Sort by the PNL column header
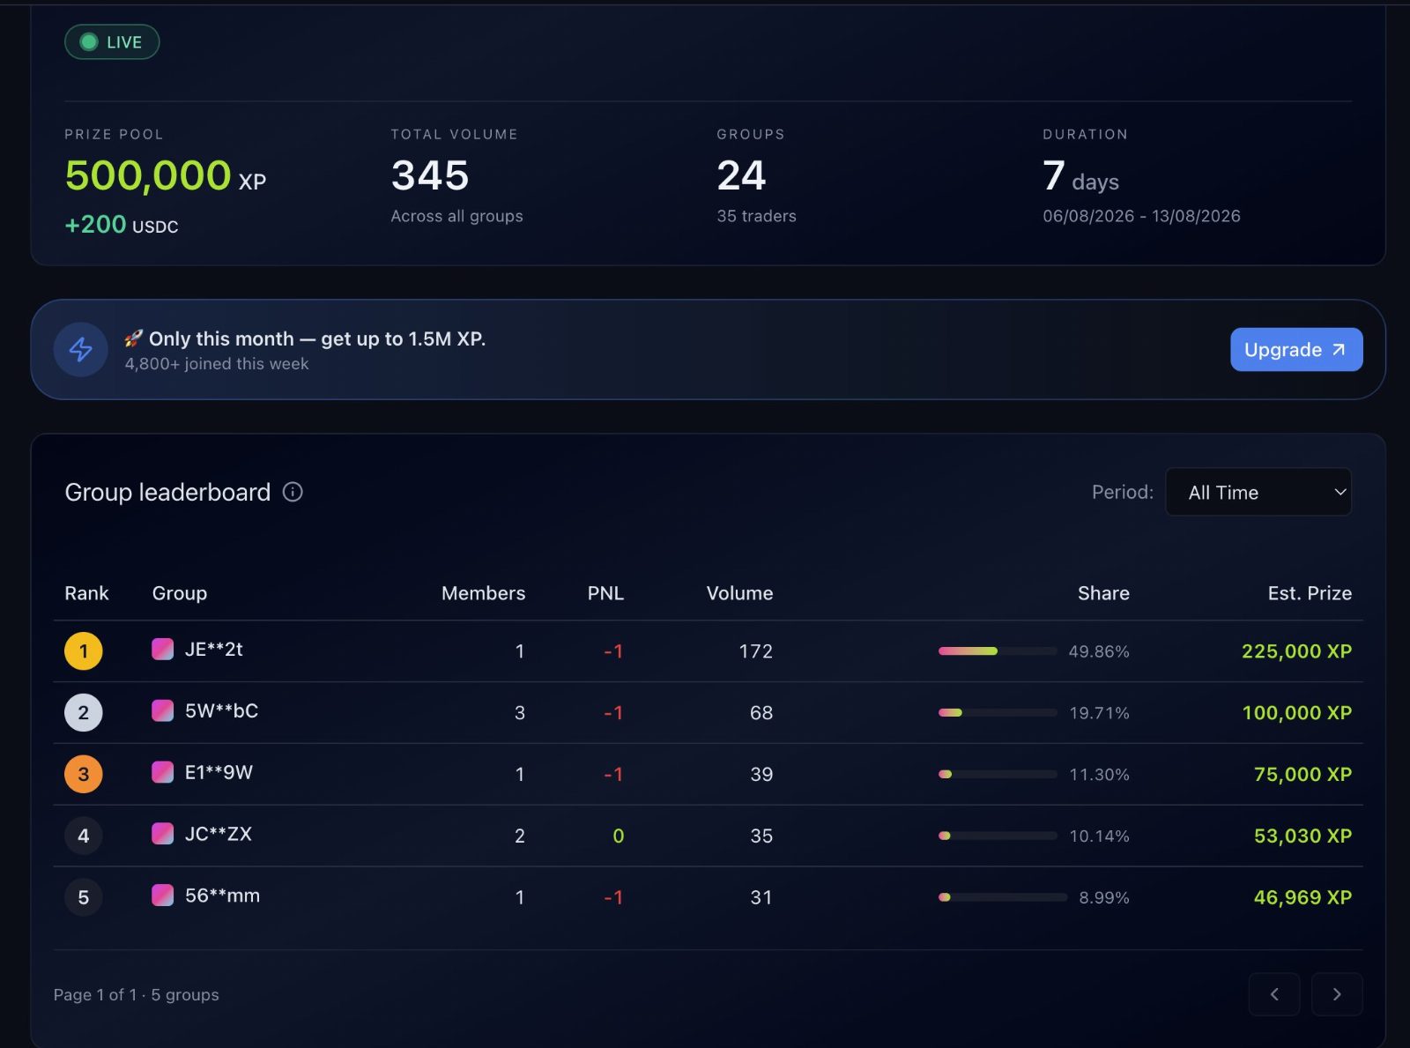This screenshot has height=1048, width=1410. [x=605, y=593]
